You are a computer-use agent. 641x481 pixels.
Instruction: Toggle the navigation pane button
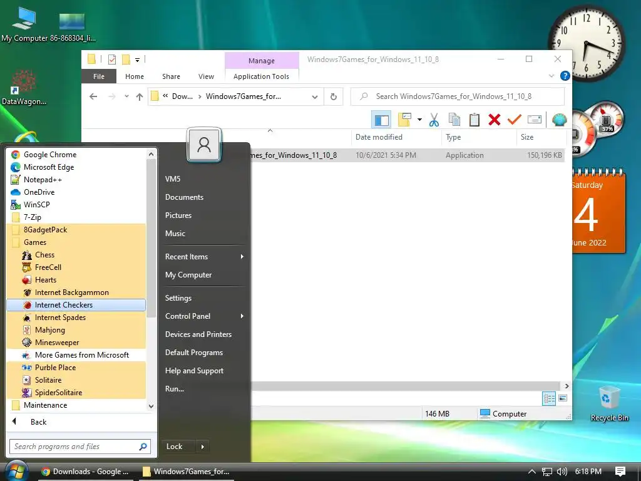point(381,120)
